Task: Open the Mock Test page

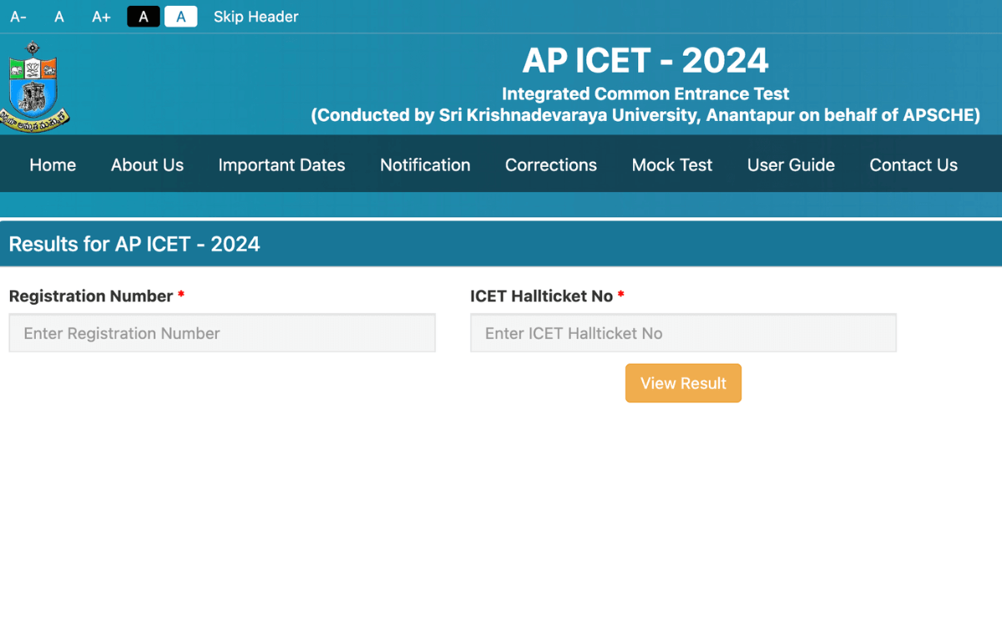Action: [x=672, y=165]
